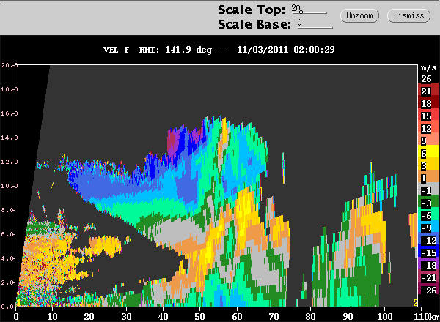Click the 0 km range axis label

click(16, 317)
